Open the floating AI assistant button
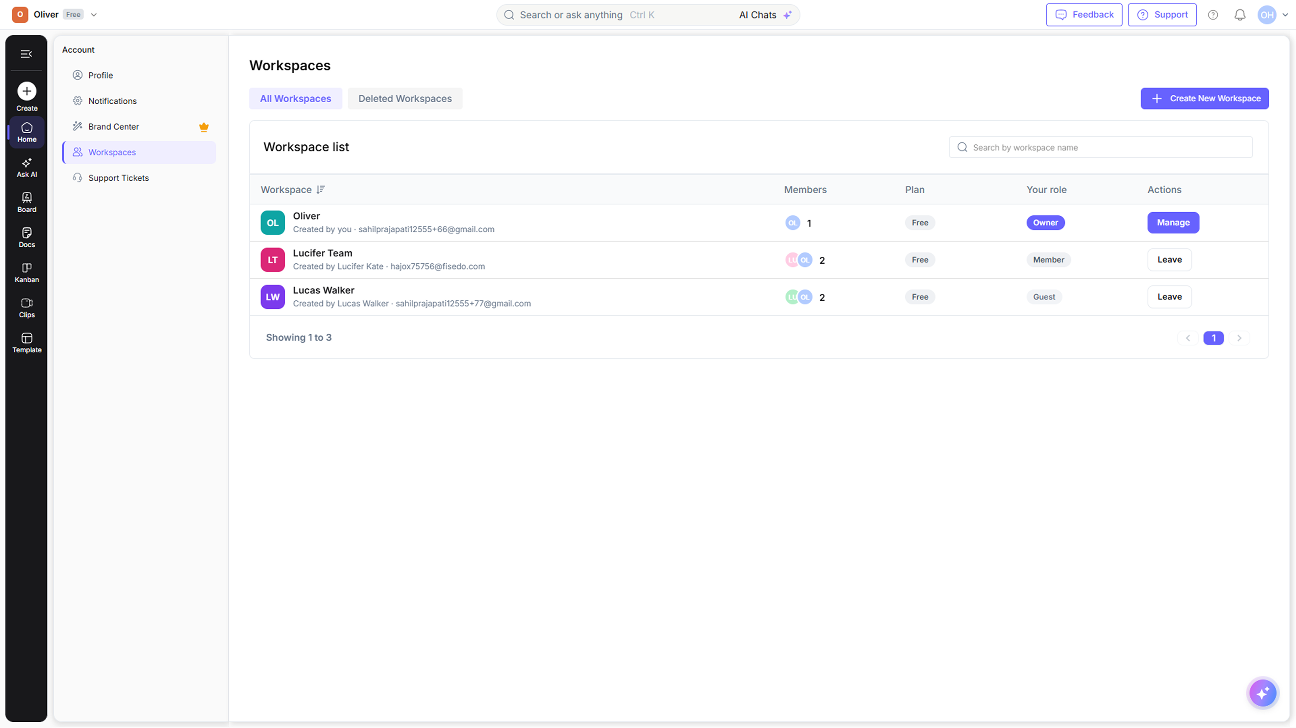This screenshot has width=1296, height=728. click(1262, 693)
